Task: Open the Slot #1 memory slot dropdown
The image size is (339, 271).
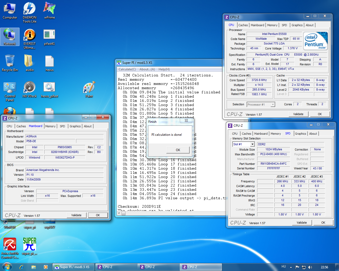Action: 252,144
